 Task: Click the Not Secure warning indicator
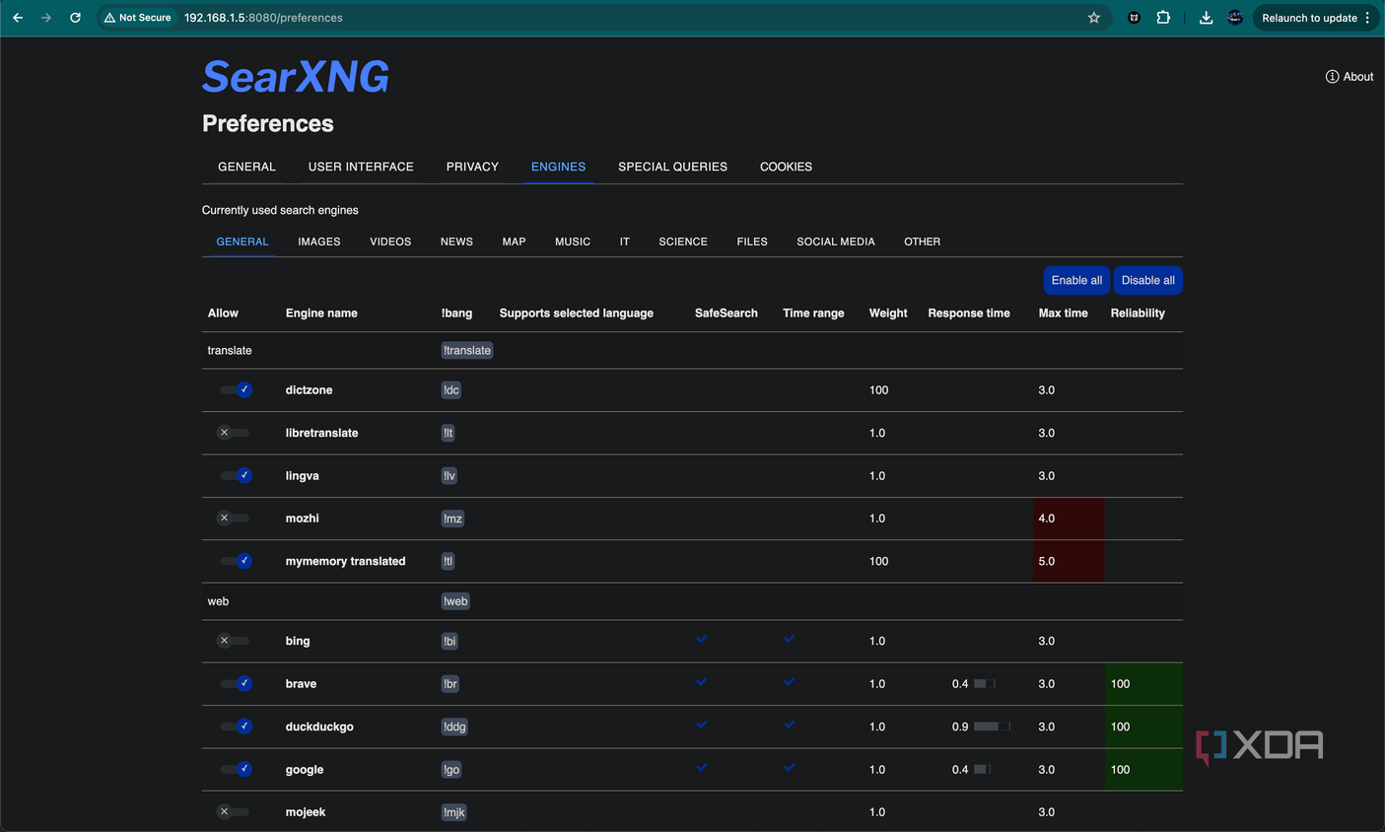pos(138,18)
